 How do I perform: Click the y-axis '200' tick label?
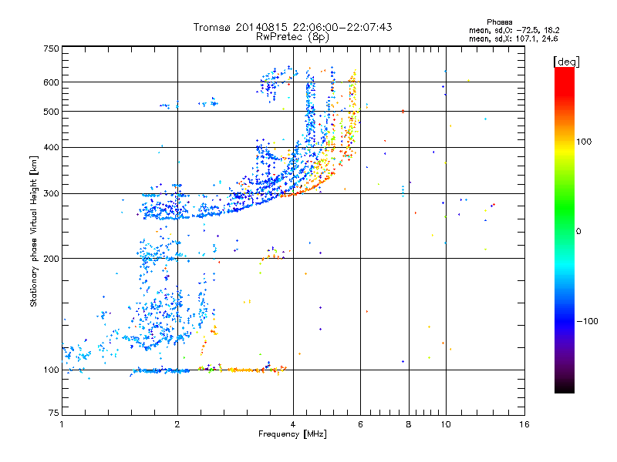point(52,259)
